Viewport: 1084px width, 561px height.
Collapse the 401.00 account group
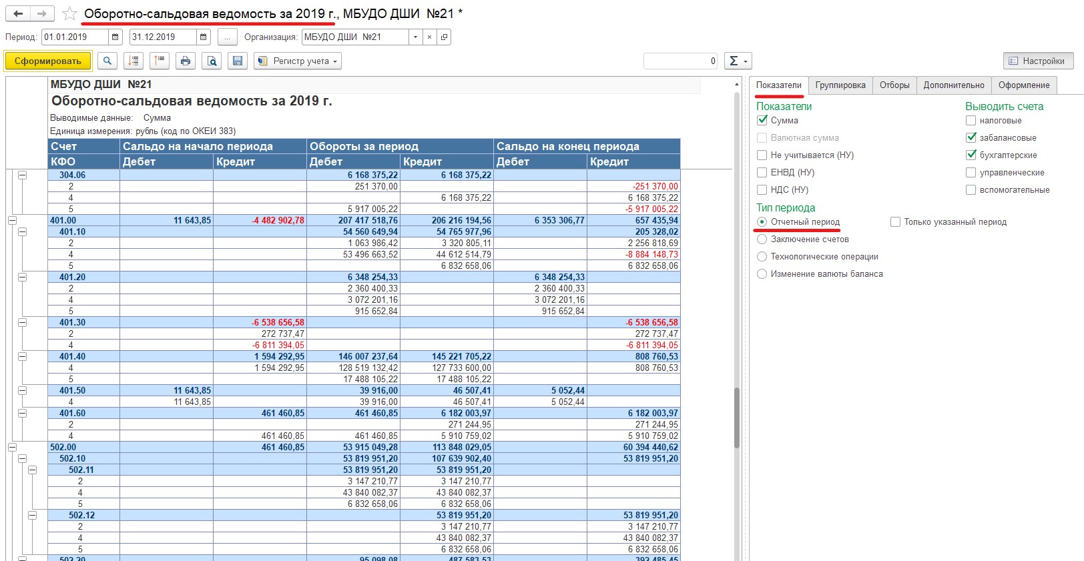[x=12, y=220]
